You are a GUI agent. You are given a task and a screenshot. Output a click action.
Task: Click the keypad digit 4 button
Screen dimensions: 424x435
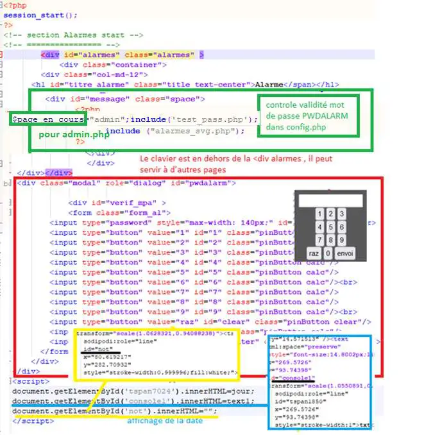point(319,227)
